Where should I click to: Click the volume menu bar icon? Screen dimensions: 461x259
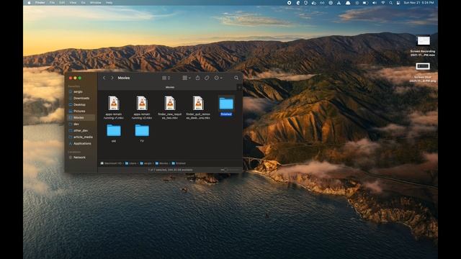click(375, 3)
